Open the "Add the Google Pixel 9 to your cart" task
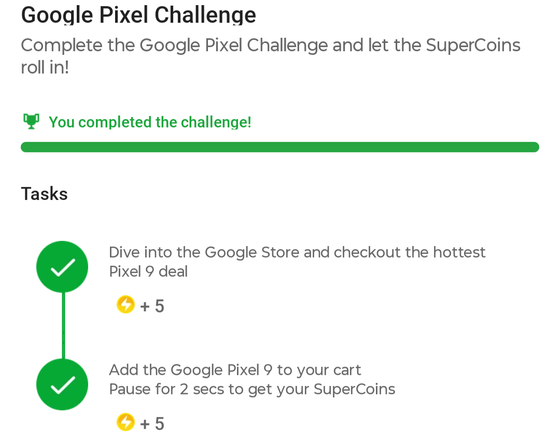This screenshot has height=442, width=560. click(235, 370)
